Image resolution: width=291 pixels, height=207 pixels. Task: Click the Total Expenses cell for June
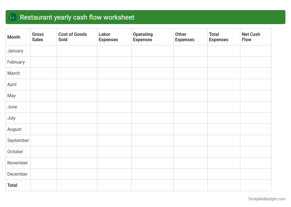[x=224, y=107]
